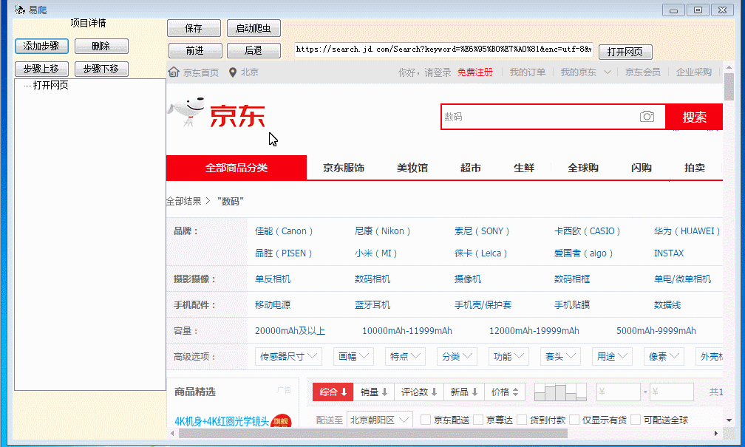Click the Beijing location pin icon

pyautogui.click(x=233, y=72)
